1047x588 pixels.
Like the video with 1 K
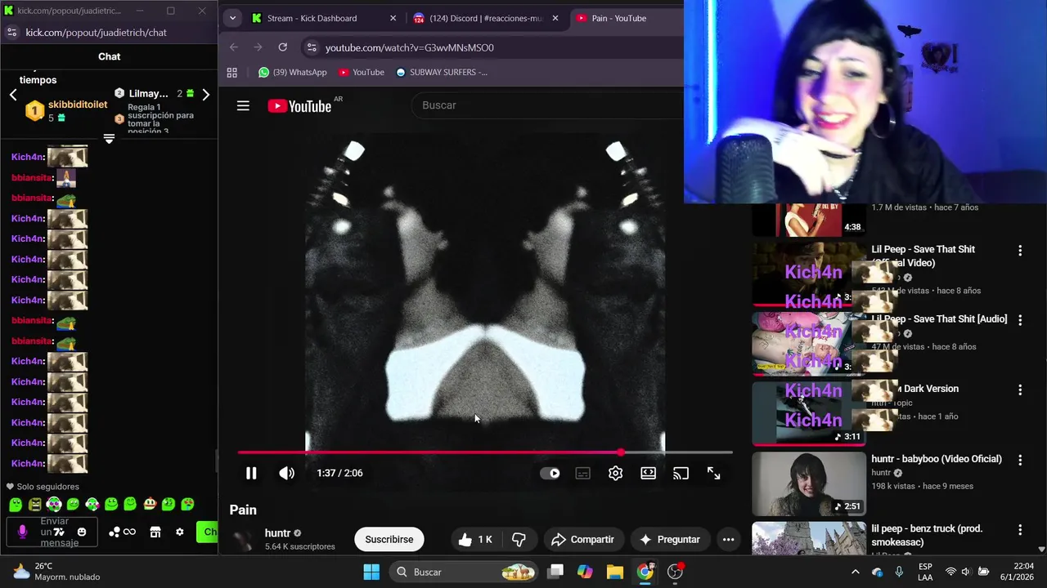[475, 539]
